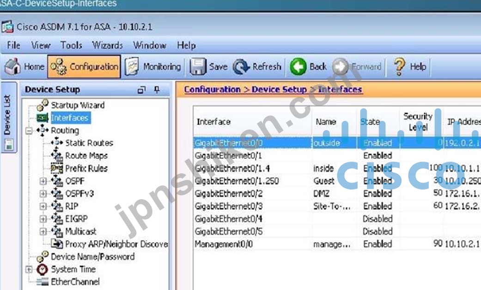481x290 pixels.
Task: Sort by the Name column header
Action: [x=334, y=122]
